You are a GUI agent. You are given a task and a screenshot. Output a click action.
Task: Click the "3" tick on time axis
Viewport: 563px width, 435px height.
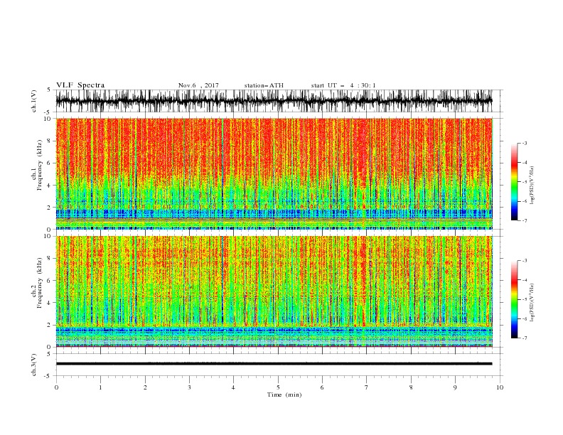[189, 387]
